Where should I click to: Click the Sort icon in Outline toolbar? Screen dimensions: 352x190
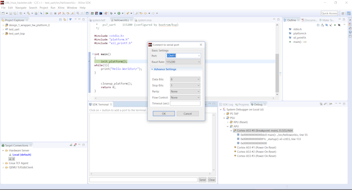tap(323, 25)
